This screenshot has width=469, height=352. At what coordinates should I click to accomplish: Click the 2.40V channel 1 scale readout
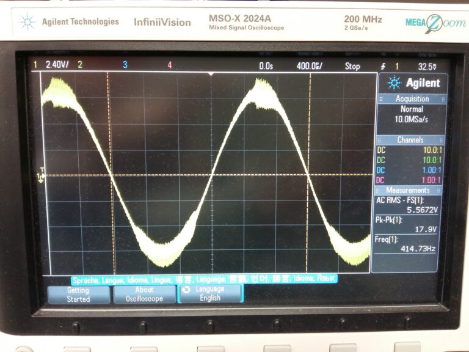pos(57,64)
